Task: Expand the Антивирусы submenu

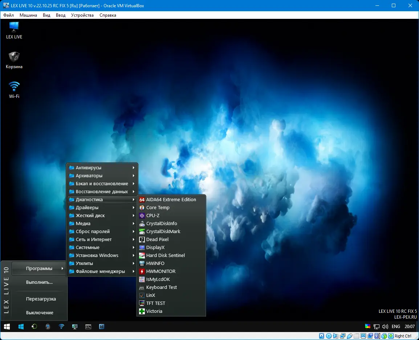Action: 102,168
